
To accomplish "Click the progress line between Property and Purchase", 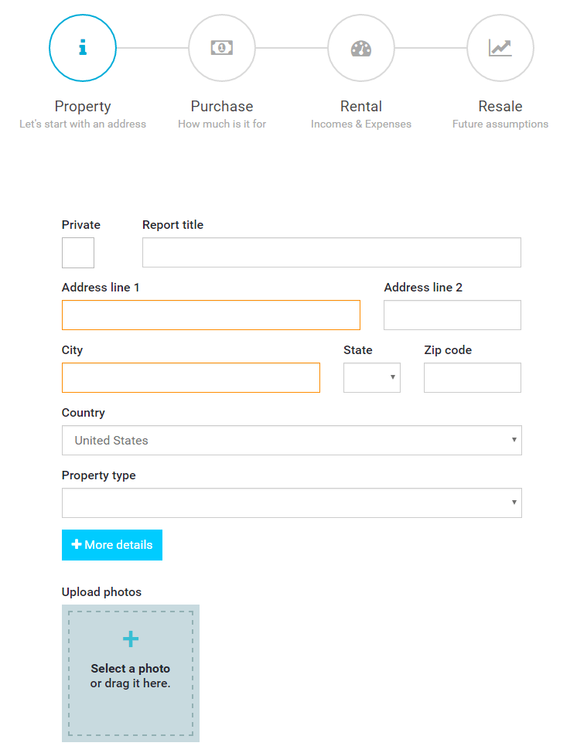I will point(152,47).
